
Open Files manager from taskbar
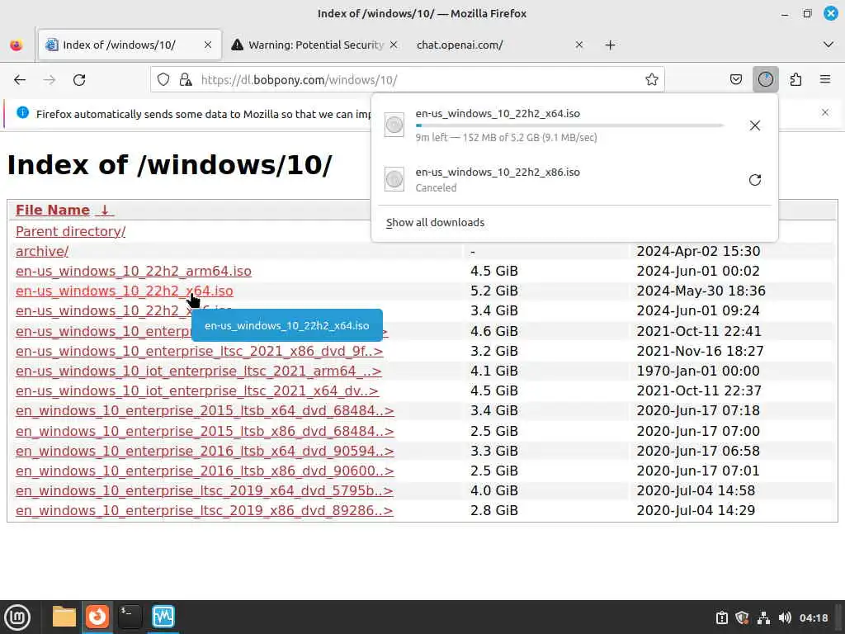tap(64, 617)
